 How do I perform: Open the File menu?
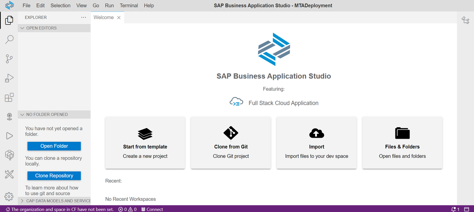[26, 6]
